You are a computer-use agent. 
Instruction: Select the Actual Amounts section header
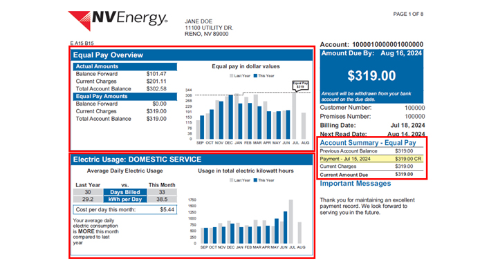[x=124, y=66]
